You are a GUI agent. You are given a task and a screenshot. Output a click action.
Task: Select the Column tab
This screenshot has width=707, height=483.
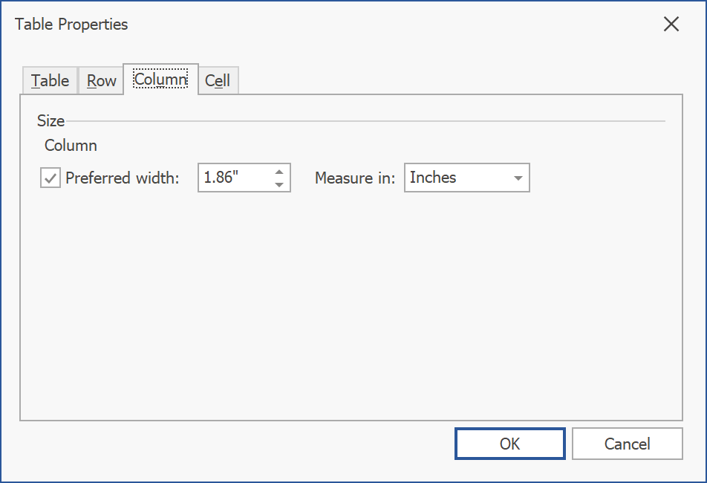click(160, 79)
